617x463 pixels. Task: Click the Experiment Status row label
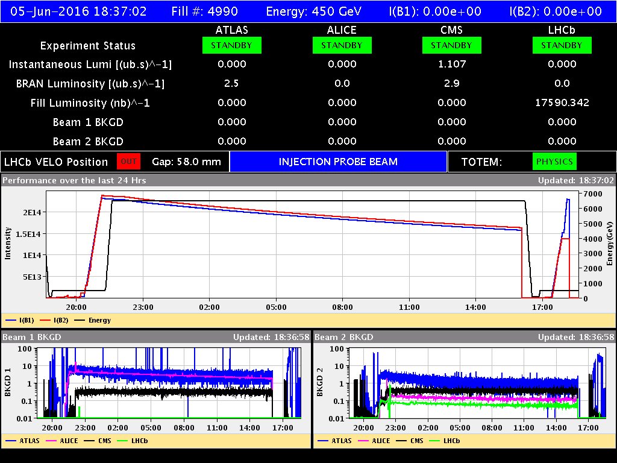tap(88, 46)
